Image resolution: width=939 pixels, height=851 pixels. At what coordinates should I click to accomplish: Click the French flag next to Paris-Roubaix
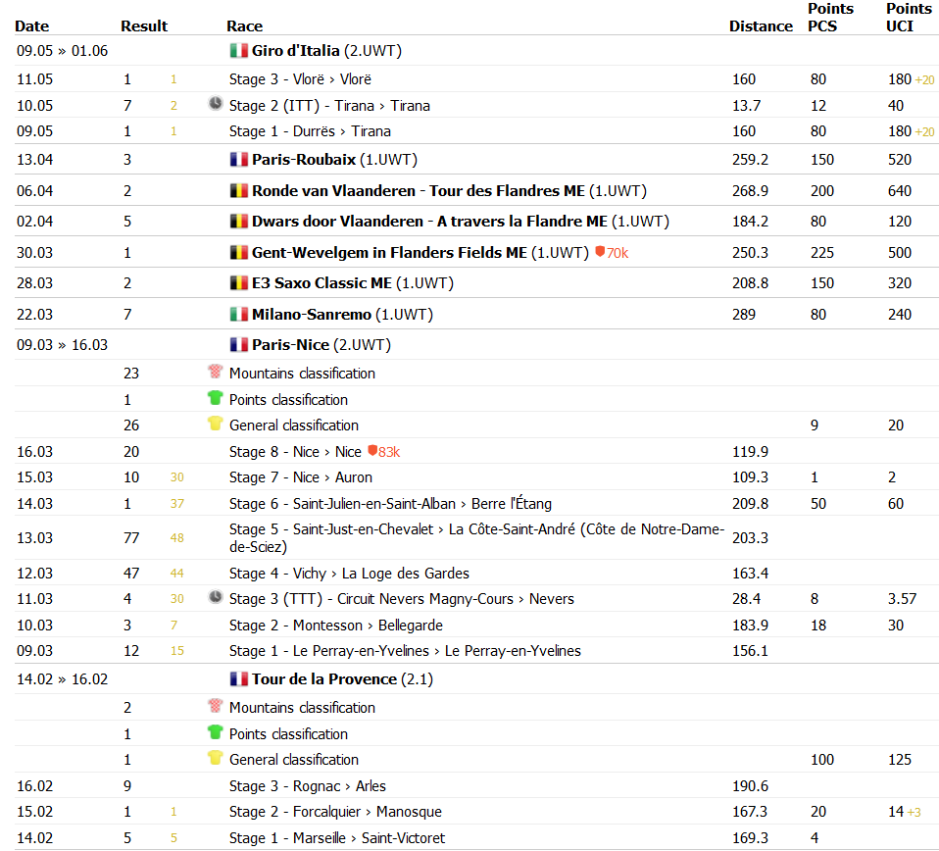pos(239,160)
